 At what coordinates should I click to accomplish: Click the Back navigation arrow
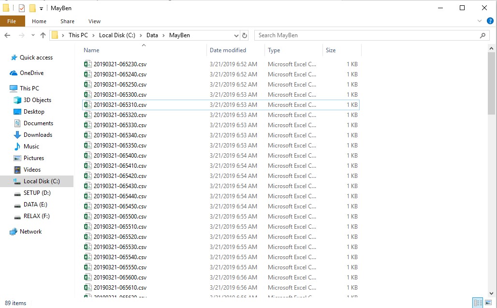point(7,35)
